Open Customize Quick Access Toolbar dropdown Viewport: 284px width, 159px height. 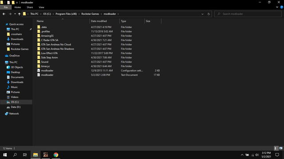17,3
